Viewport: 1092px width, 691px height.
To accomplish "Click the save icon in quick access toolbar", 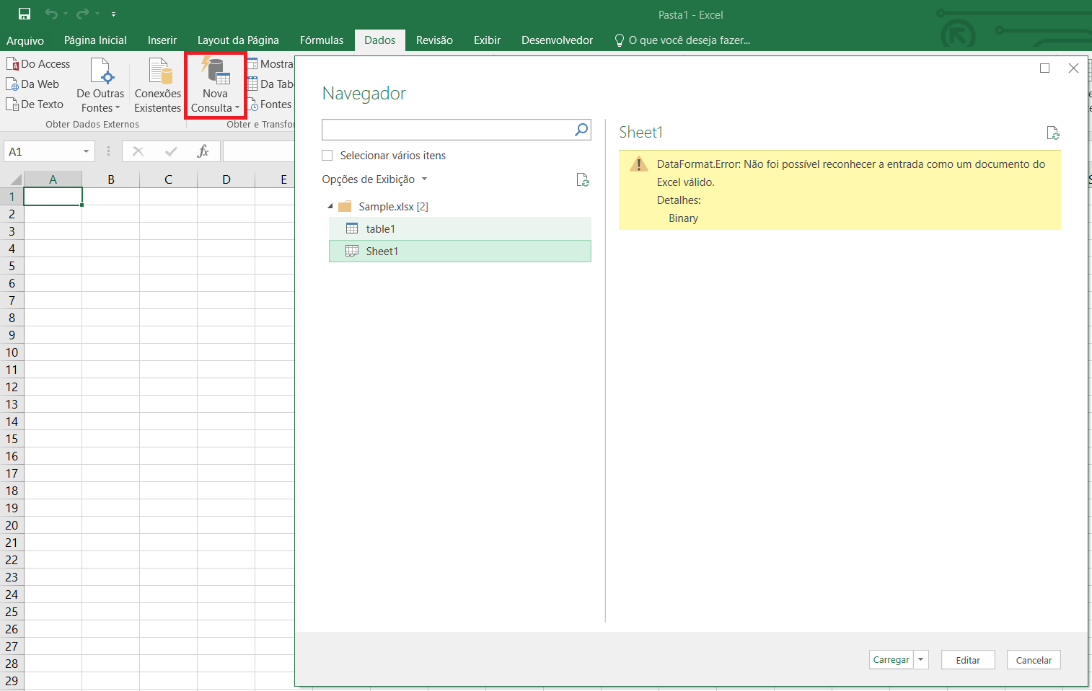I will point(24,13).
